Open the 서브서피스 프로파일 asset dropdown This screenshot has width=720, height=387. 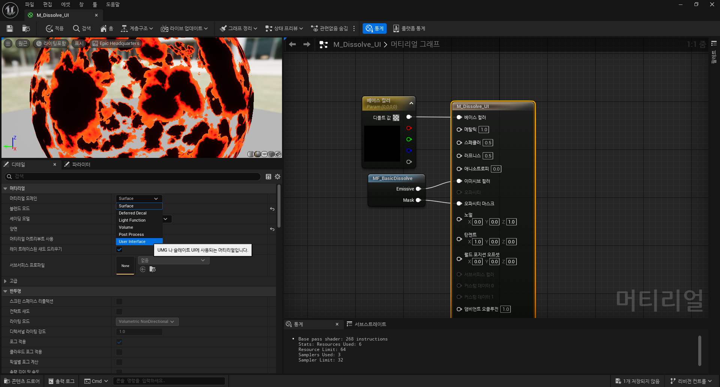(x=174, y=260)
